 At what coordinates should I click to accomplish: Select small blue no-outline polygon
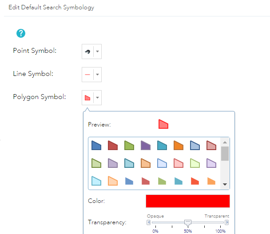129,181
